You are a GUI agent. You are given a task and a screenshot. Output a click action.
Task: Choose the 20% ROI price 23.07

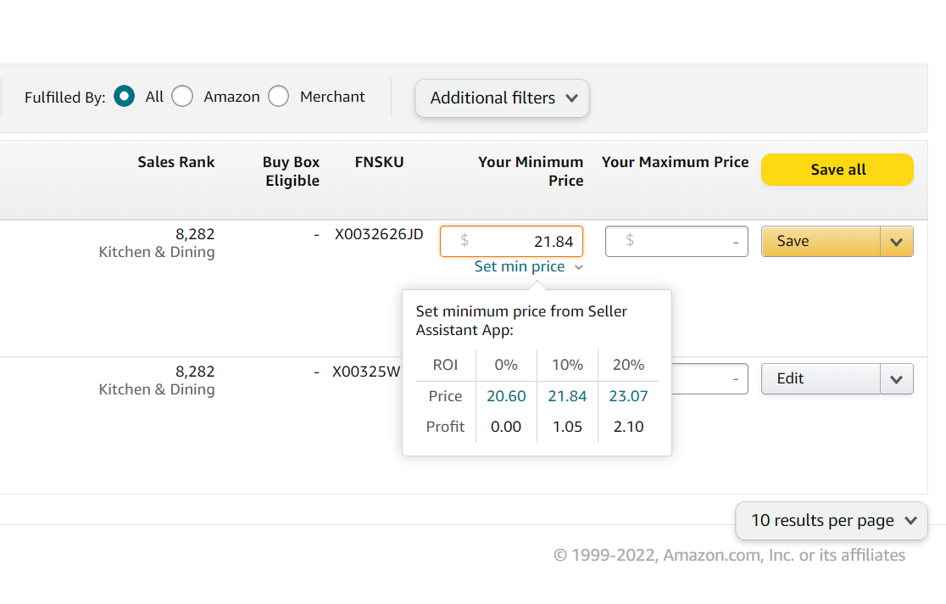pos(628,395)
